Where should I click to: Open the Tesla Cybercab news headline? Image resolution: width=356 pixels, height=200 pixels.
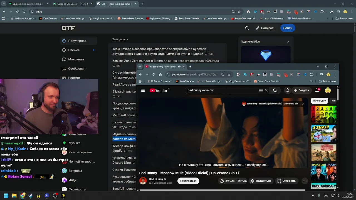pyautogui.click(x=161, y=51)
